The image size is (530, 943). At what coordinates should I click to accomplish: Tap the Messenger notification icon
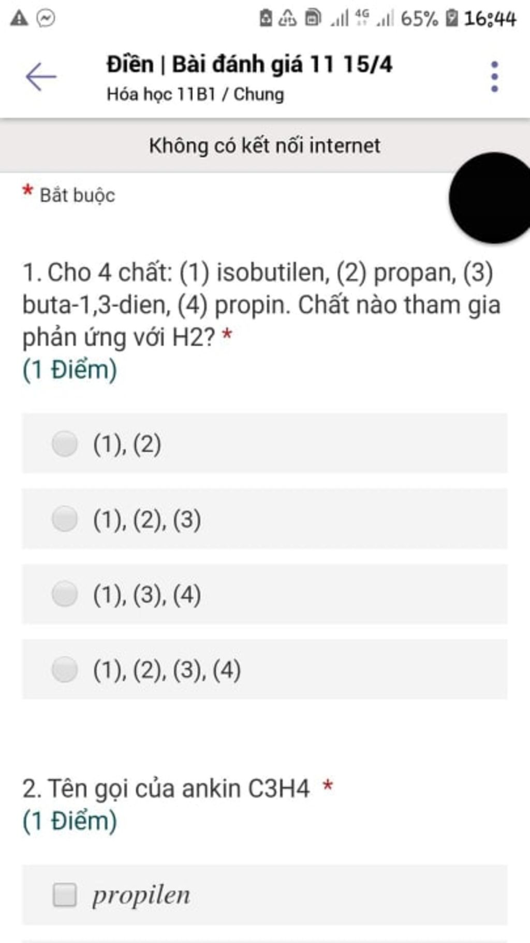click(x=46, y=19)
